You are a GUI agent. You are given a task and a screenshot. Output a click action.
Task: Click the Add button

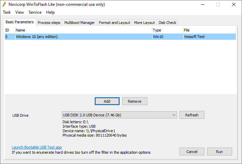point(107,101)
